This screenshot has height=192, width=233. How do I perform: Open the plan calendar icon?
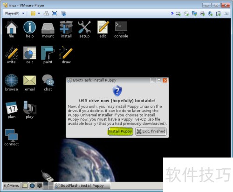[x=11, y=110]
